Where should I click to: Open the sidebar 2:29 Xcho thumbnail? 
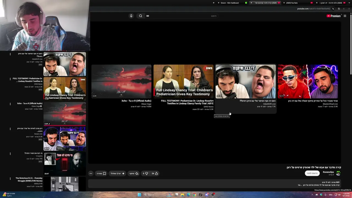(65, 114)
